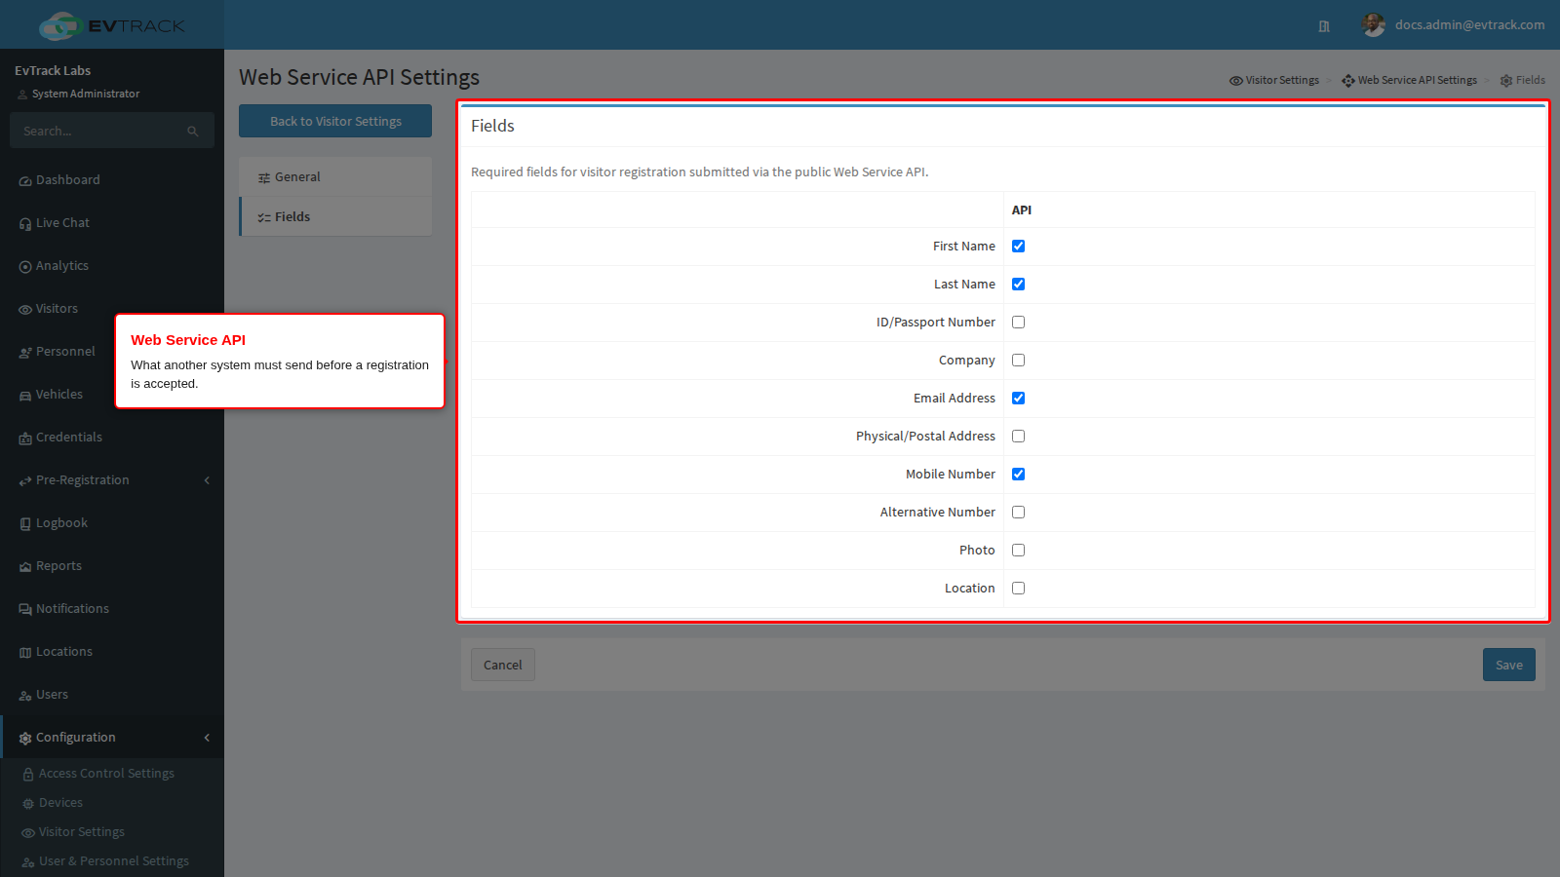Click the Dashboard gauge icon
The width and height of the screenshot is (1560, 877).
[25, 181]
